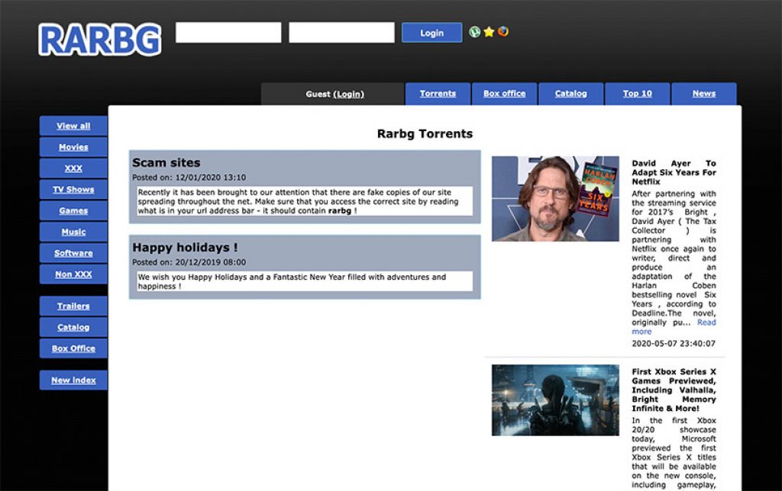Open the David Ayer article thumbnail
This screenshot has height=491, width=782.
[555, 199]
